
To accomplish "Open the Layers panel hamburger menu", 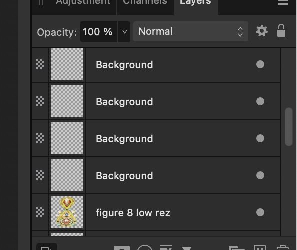I will point(283,2).
